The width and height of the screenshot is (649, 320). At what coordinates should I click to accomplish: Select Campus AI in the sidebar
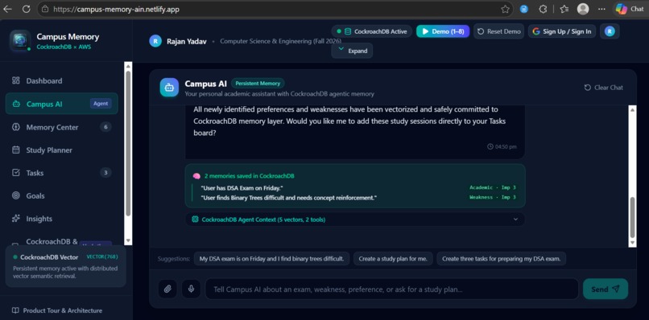(x=62, y=104)
